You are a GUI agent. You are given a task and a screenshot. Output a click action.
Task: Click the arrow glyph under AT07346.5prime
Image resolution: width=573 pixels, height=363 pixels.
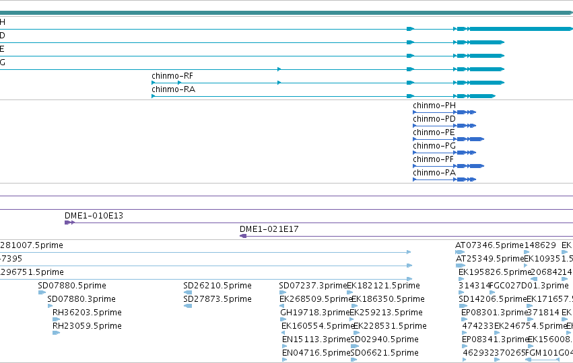tap(460, 251)
